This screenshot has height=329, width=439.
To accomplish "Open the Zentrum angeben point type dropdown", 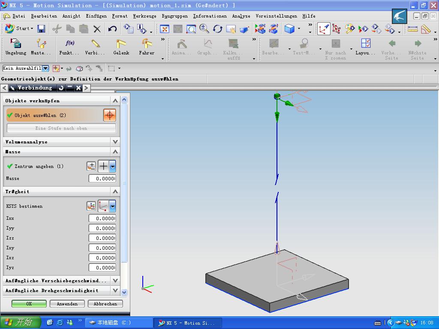I will (x=112, y=166).
